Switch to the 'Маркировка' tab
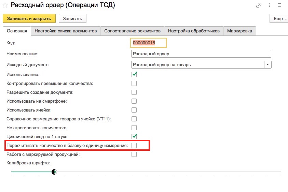The height and width of the screenshot is (192, 288). (239, 31)
